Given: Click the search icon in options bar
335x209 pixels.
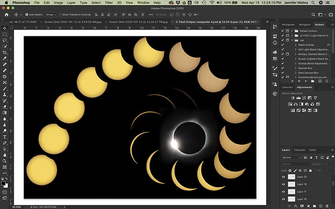Looking at the screenshot, I should click(313, 15).
